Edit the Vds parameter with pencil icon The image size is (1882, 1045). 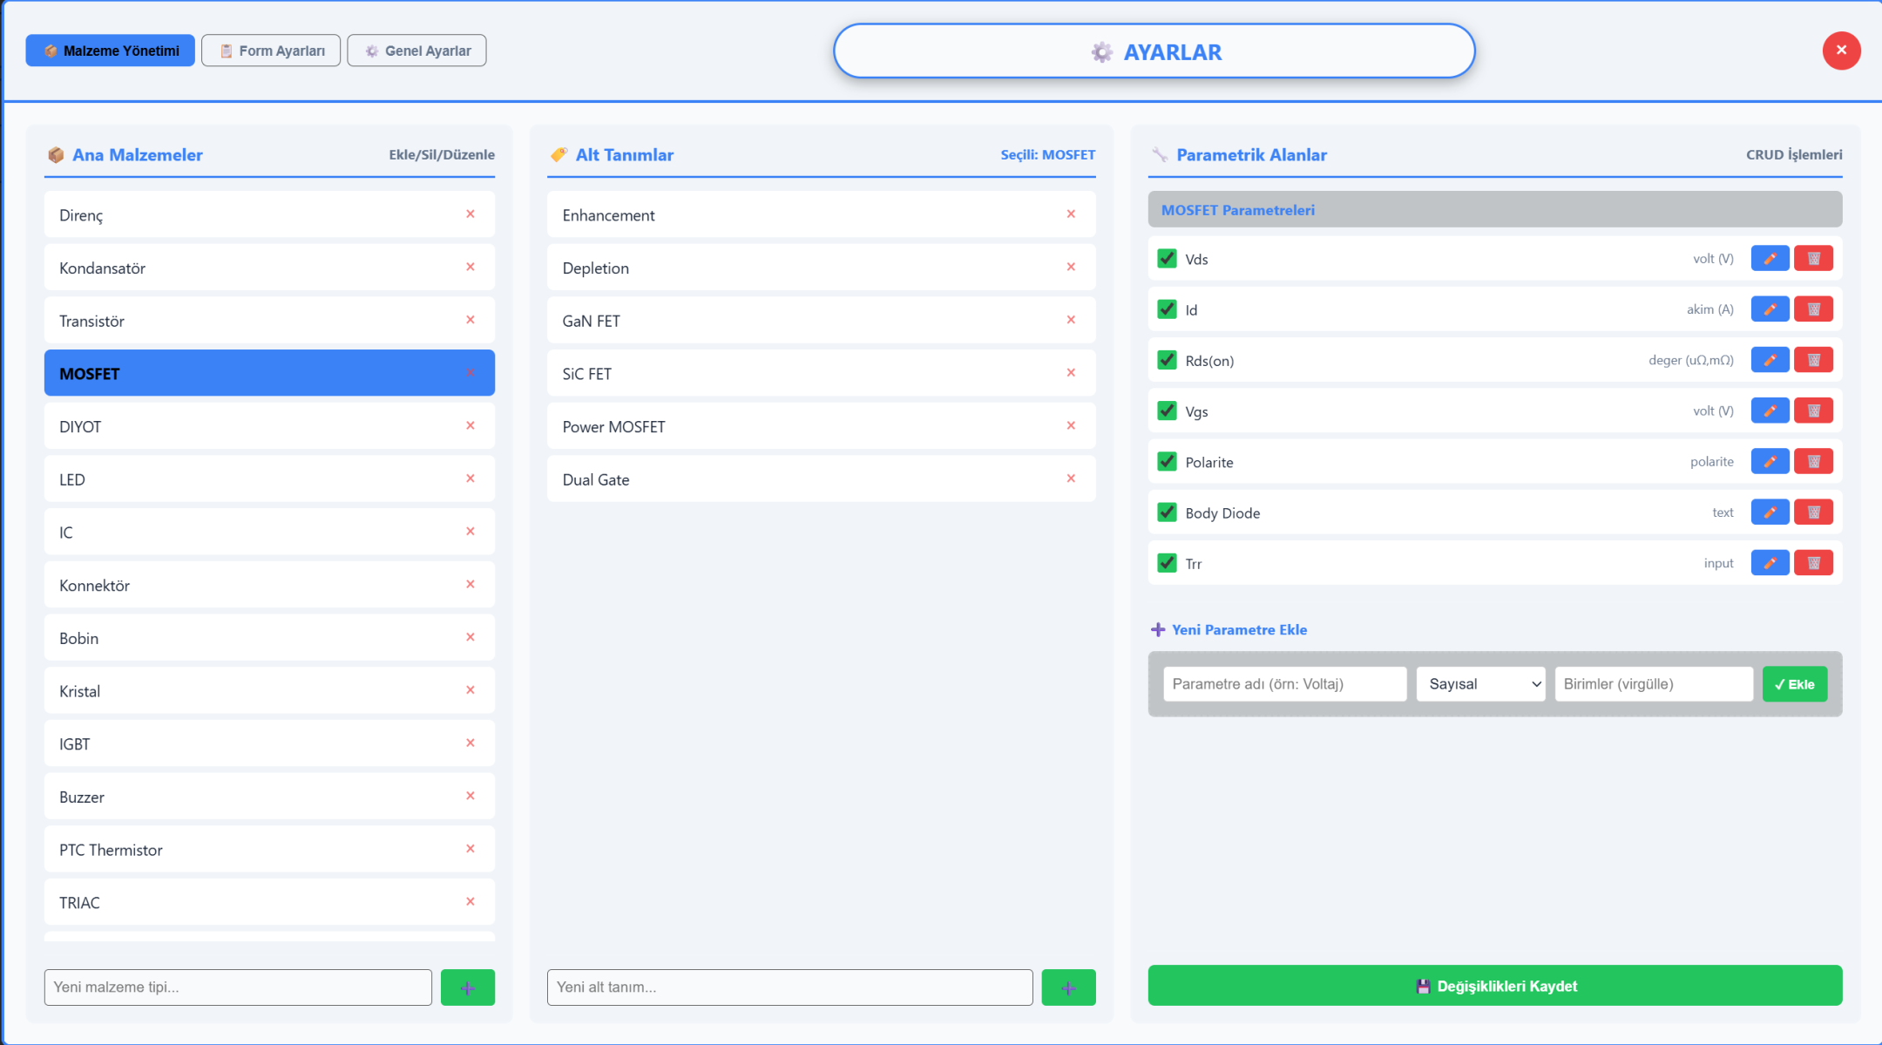[1770, 259]
